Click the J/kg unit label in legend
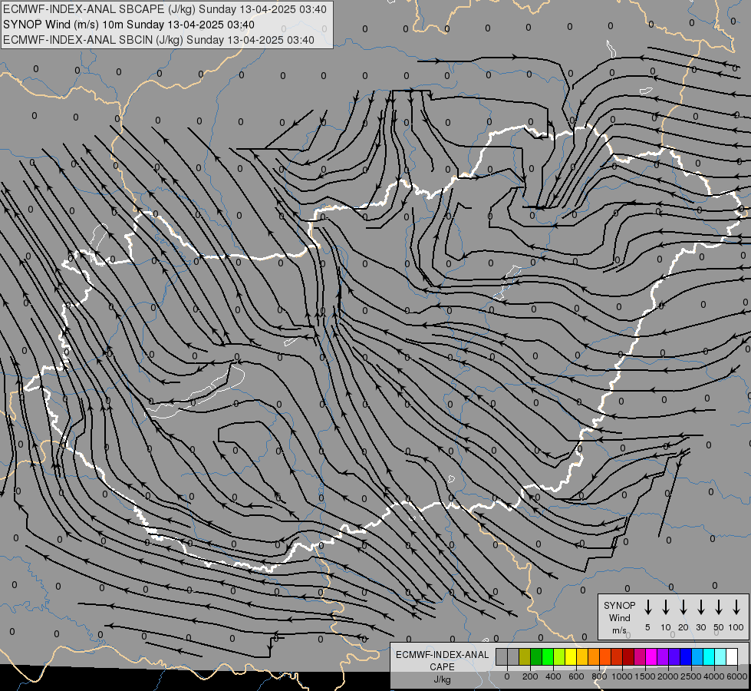 coord(442,679)
